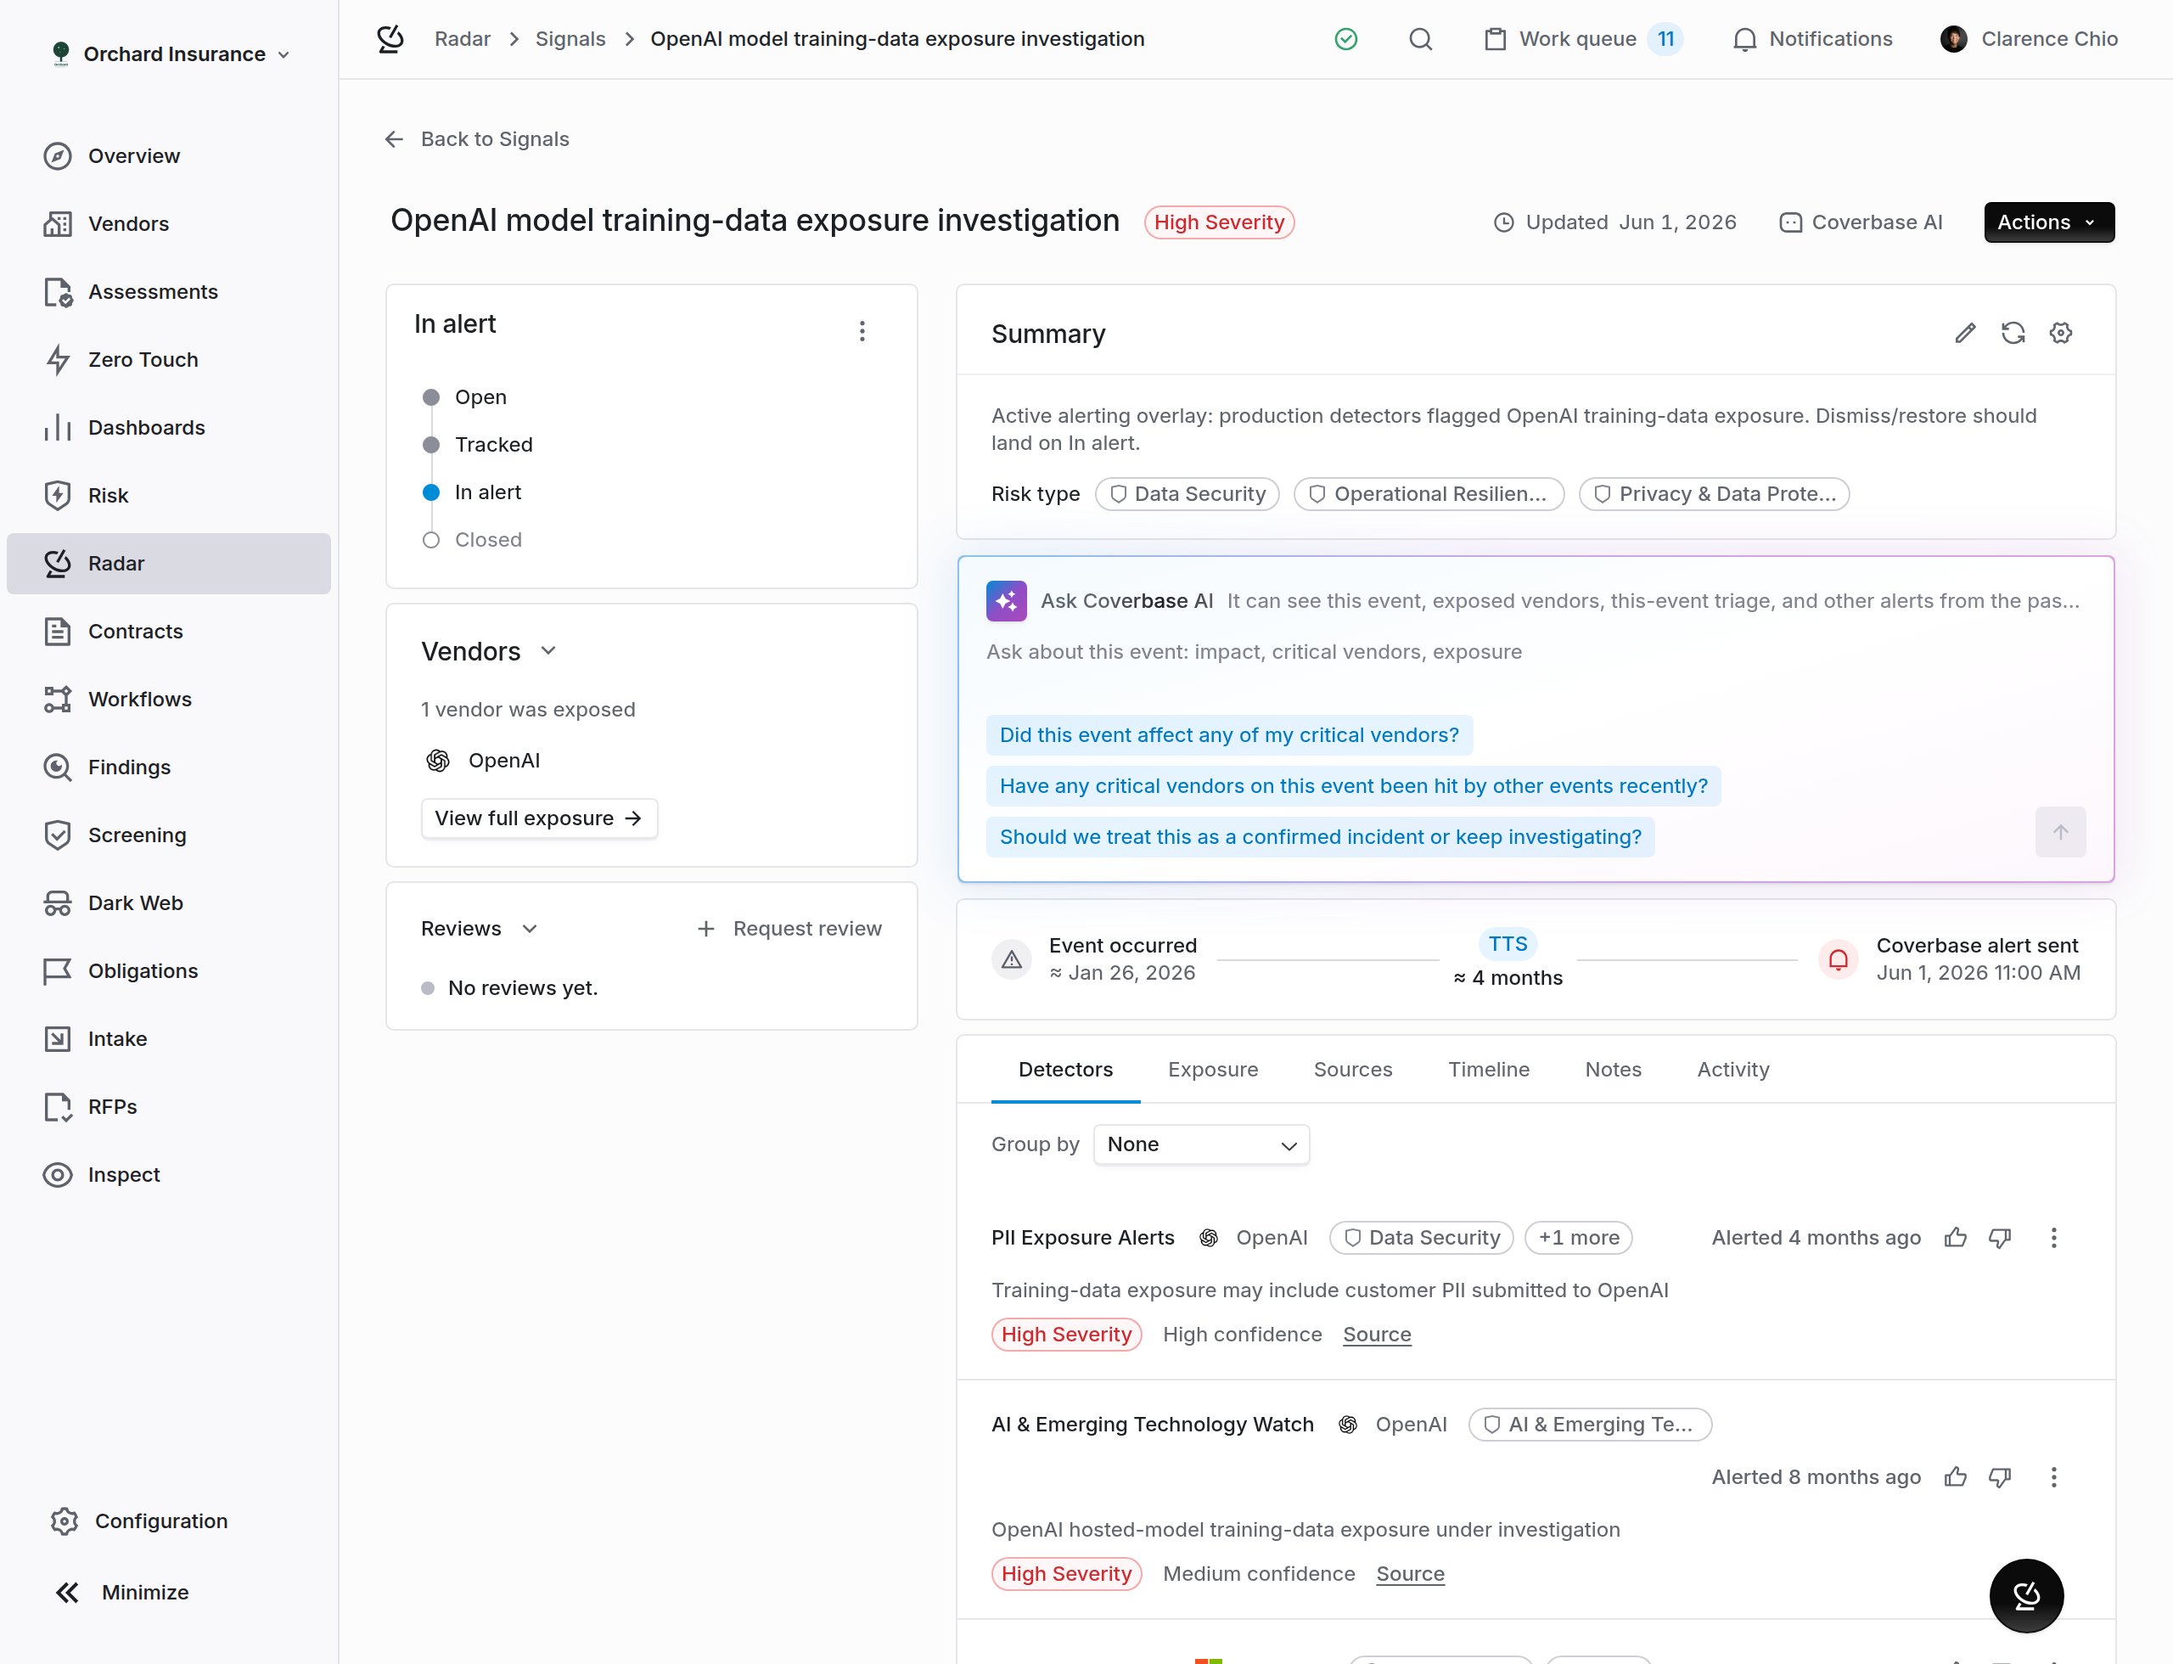Open Dark Web in the sidebar
The image size is (2173, 1664).
coord(168,903)
